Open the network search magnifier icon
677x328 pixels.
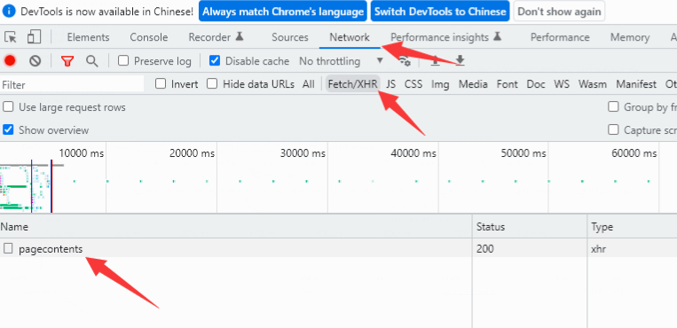pos(91,61)
